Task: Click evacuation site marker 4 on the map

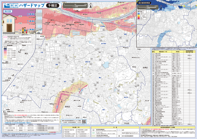Action: [18, 78]
